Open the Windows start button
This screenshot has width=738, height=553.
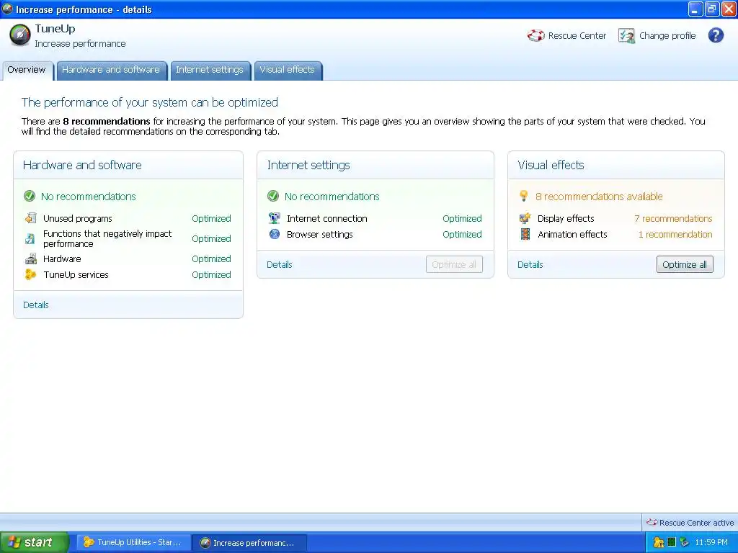click(35, 542)
